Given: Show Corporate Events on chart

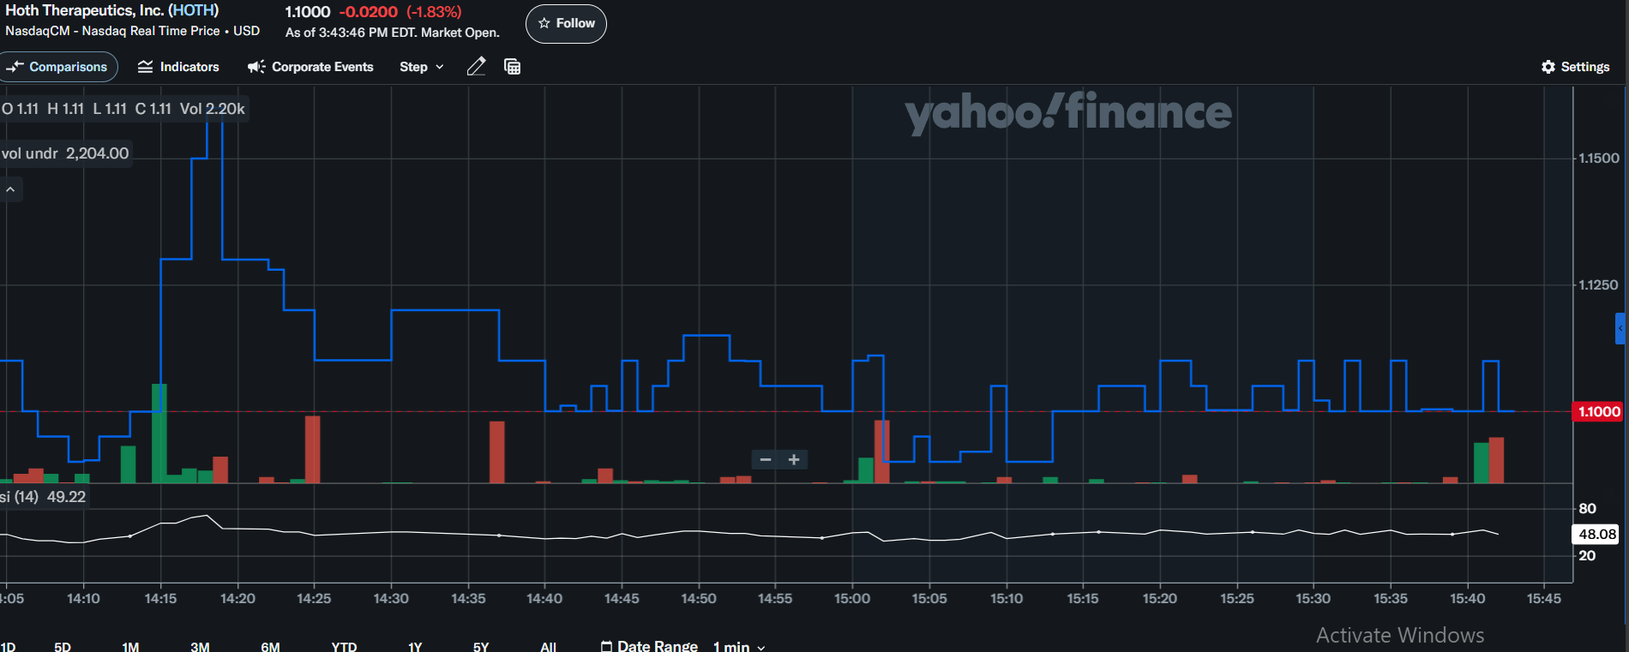Looking at the screenshot, I should [x=310, y=67].
